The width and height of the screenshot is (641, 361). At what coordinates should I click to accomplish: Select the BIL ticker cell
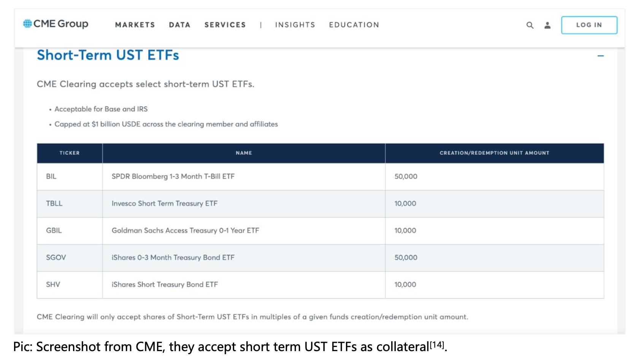[x=70, y=177]
